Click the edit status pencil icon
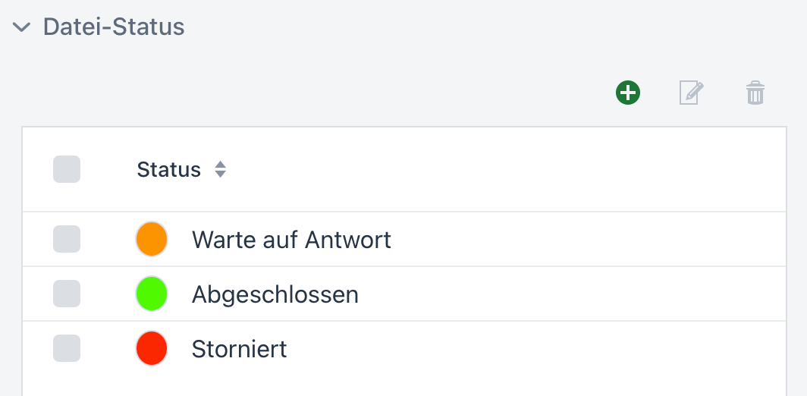Viewport: 807px width, 396px height. tap(691, 93)
